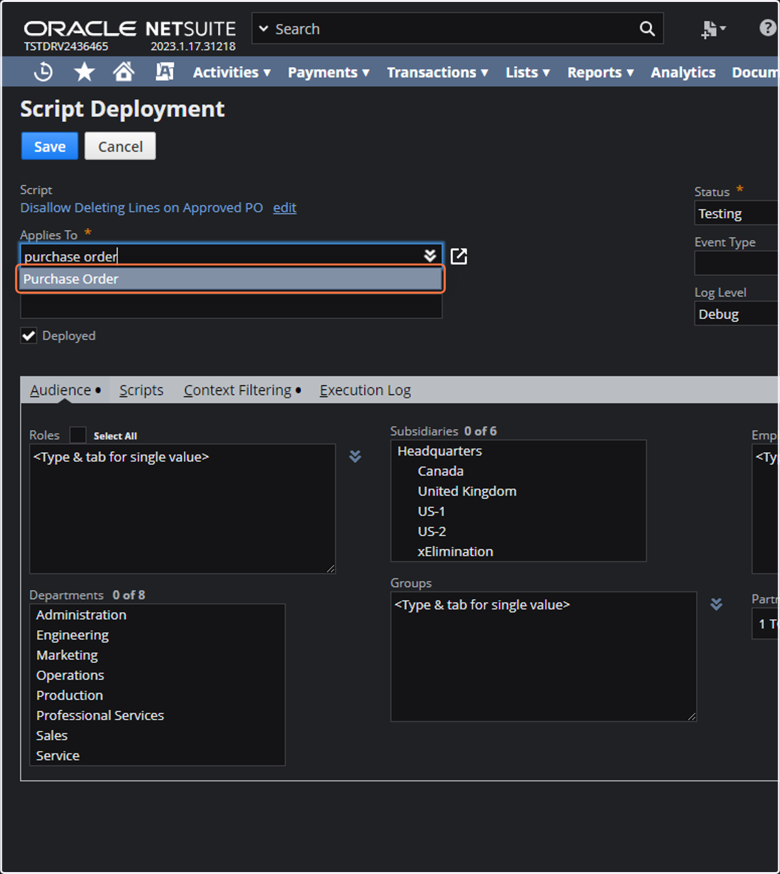780x874 pixels.
Task: Expand the Applies To dropdown arrows
Action: pos(430,255)
